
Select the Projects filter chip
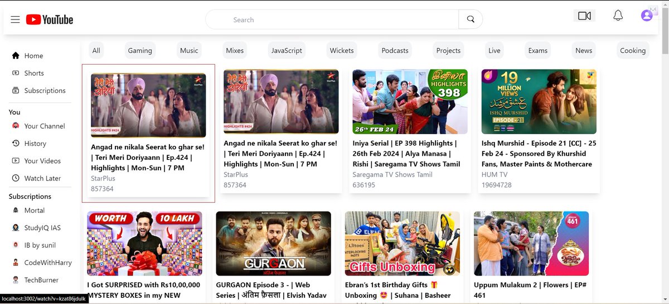pyautogui.click(x=448, y=50)
